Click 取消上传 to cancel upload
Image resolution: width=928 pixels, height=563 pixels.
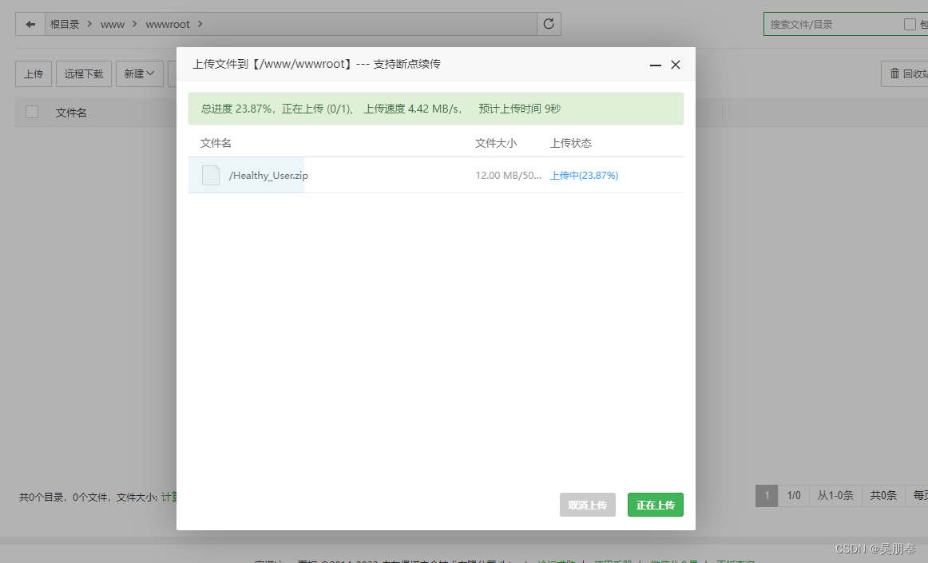coord(588,505)
